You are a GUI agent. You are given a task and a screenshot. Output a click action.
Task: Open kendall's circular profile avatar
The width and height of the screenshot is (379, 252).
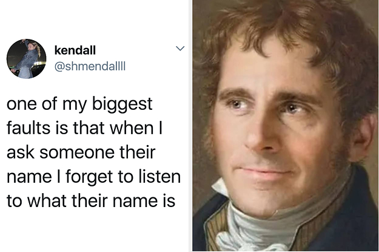[26, 58]
